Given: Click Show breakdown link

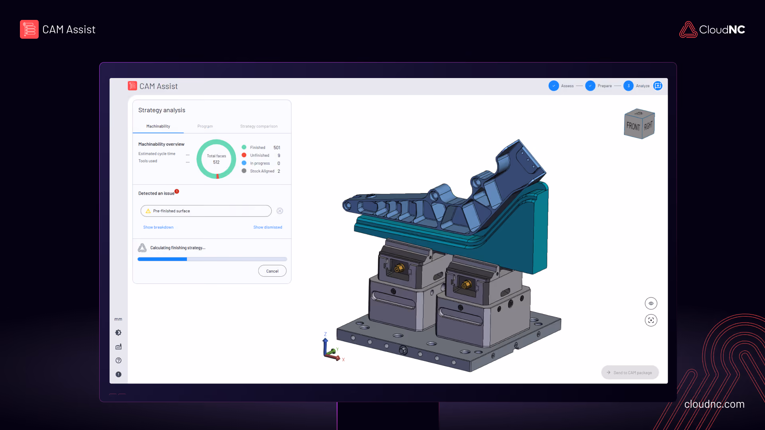Looking at the screenshot, I should click(x=158, y=227).
